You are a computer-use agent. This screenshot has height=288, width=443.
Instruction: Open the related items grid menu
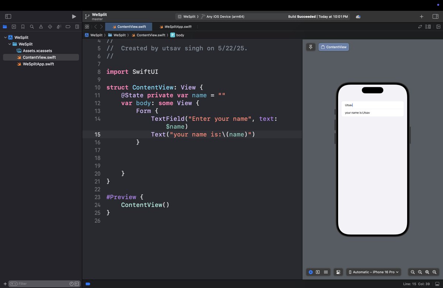(x=87, y=27)
